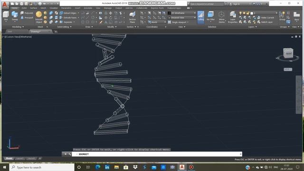304x171 pixels.
Task: Click Match Layer button
Action: [x=265, y=22]
